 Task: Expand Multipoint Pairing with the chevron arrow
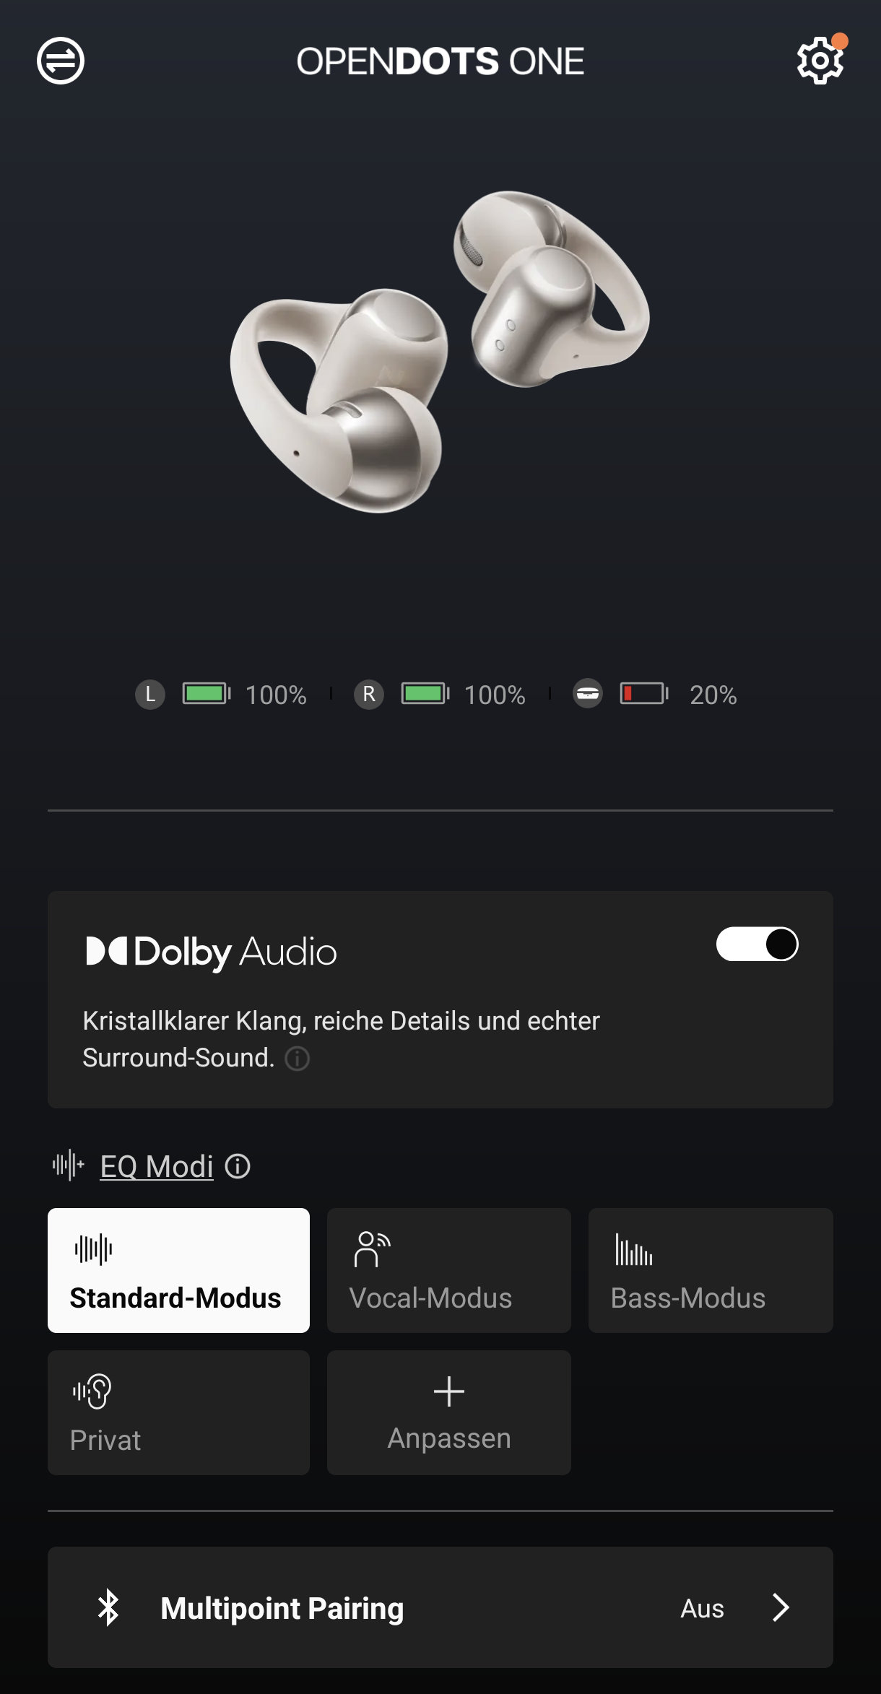coord(781,1607)
